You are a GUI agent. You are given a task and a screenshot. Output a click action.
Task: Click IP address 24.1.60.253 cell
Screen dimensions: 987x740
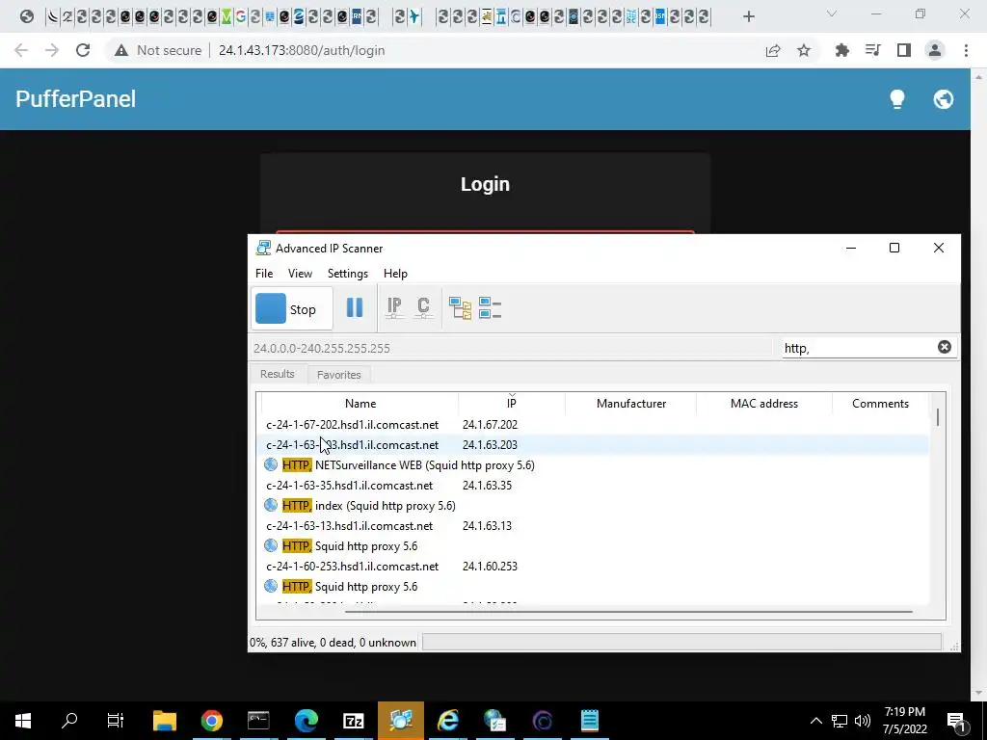pyautogui.click(x=490, y=566)
